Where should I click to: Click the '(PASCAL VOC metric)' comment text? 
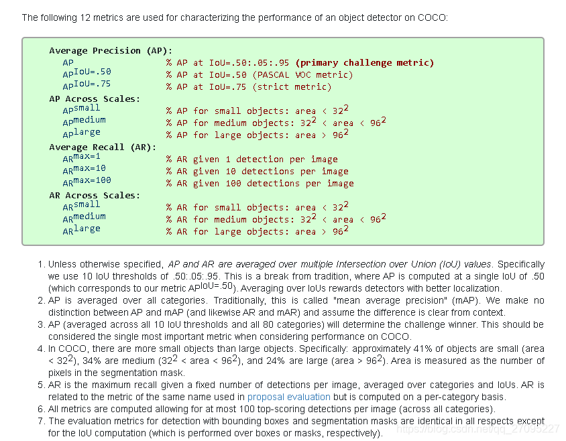coord(302,74)
